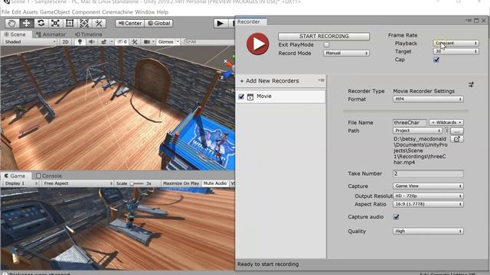490x275 pixels.
Task: Select the Movie recorder entry
Action: (281, 97)
